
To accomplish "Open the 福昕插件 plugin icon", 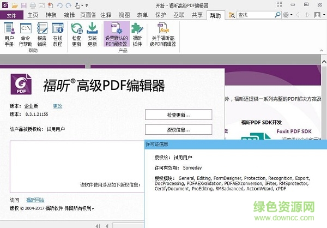I will (137, 33).
